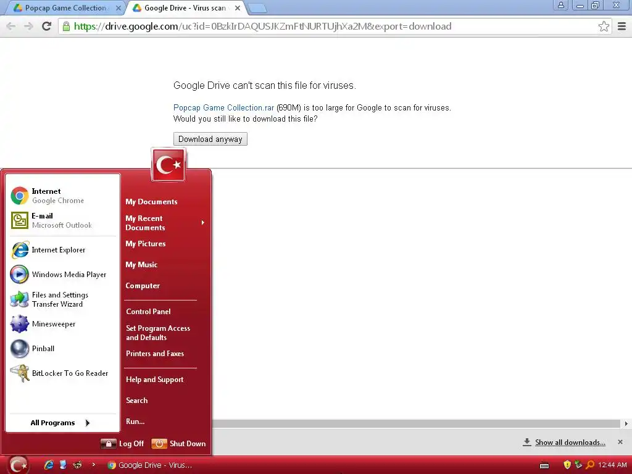632x474 pixels.
Task: Open Printers and Faxes
Action: point(155,354)
